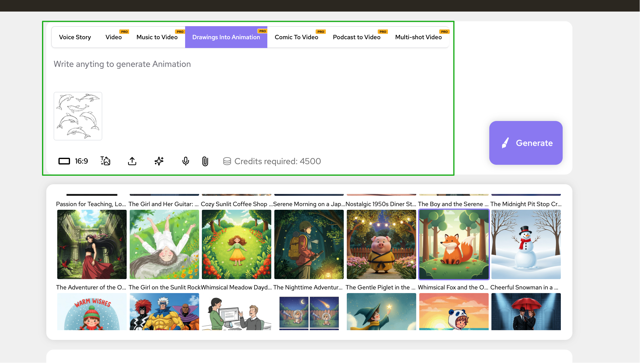Click the paperclip attachment icon

205,161
